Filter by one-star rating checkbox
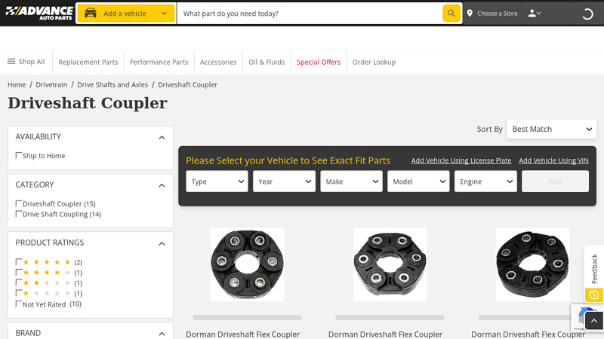 tap(18, 293)
